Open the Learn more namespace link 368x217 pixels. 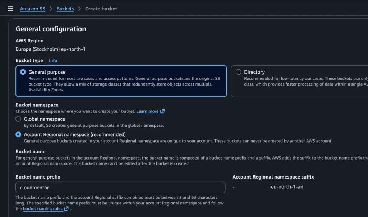(x=147, y=111)
